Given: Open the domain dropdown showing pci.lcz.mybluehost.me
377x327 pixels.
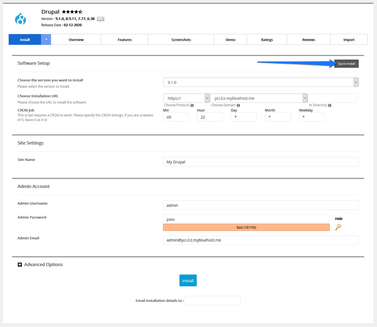Looking at the screenshot, I should point(259,98).
